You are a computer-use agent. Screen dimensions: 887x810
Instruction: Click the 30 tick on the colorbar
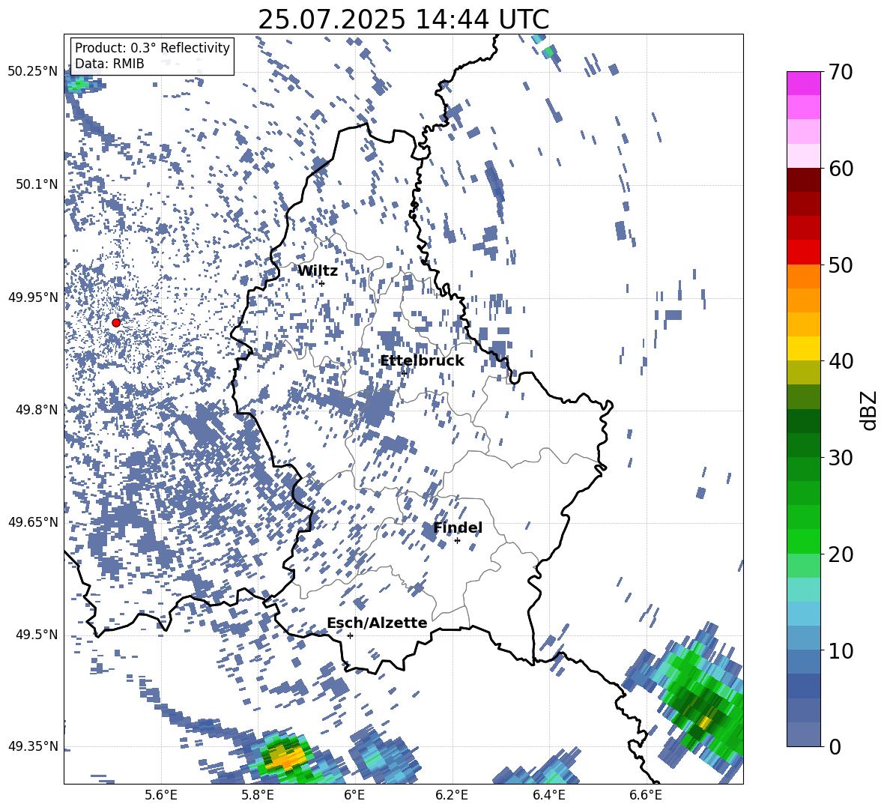tap(840, 458)
